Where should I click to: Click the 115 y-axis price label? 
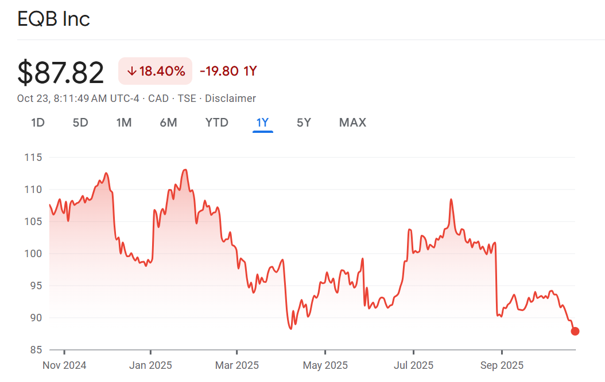point(32,157)
